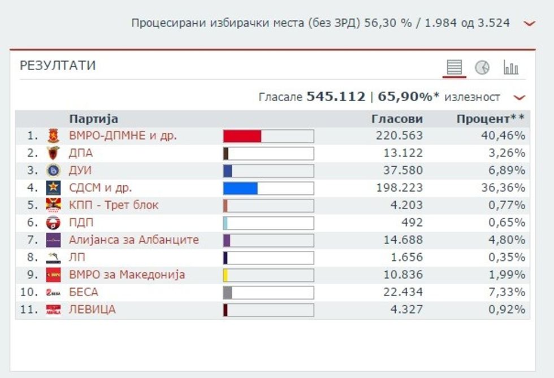This screenshot has height=378, width=554.
Task: Click the red ВМРО-ДПМНЕ vote bar
Action: [242, 136]
